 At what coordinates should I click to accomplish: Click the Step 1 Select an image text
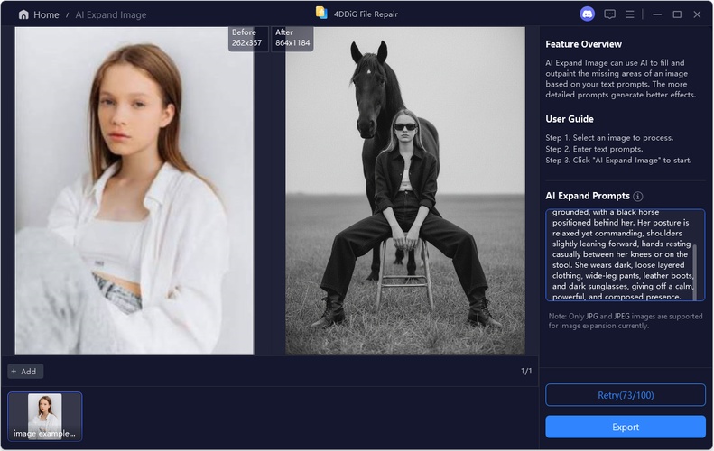coord(609,137)
